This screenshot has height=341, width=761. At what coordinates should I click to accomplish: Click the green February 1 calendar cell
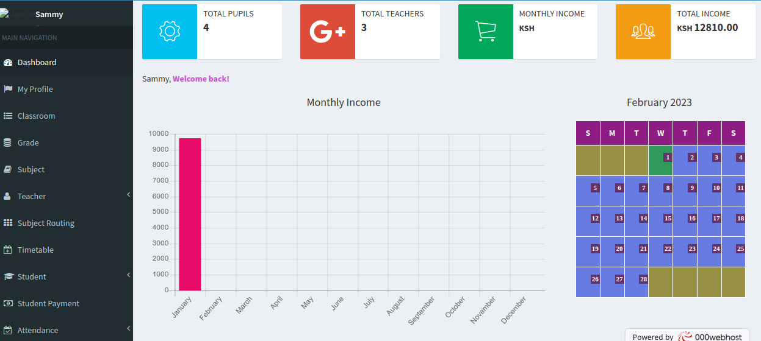660,161
